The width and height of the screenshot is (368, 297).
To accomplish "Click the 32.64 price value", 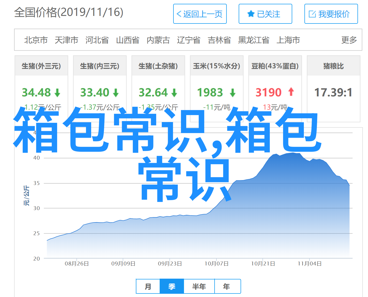I will (x=153, y=93).
